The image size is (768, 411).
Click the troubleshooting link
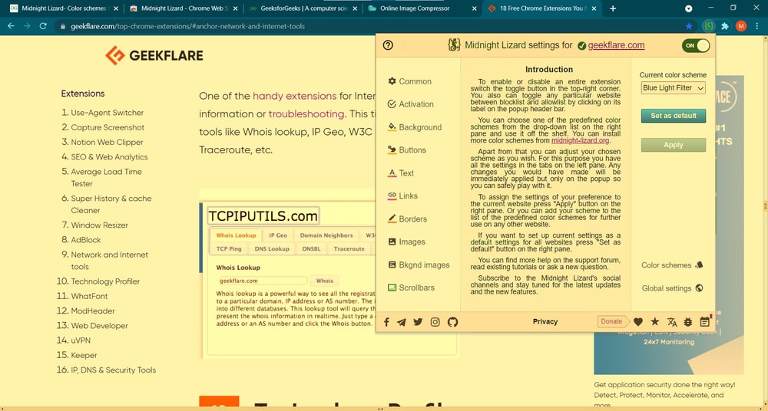coord(306,114)
